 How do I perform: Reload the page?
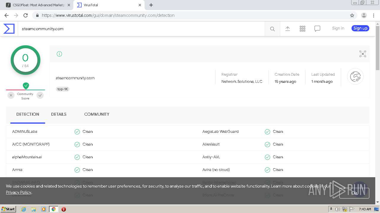(x=26, y=15)
